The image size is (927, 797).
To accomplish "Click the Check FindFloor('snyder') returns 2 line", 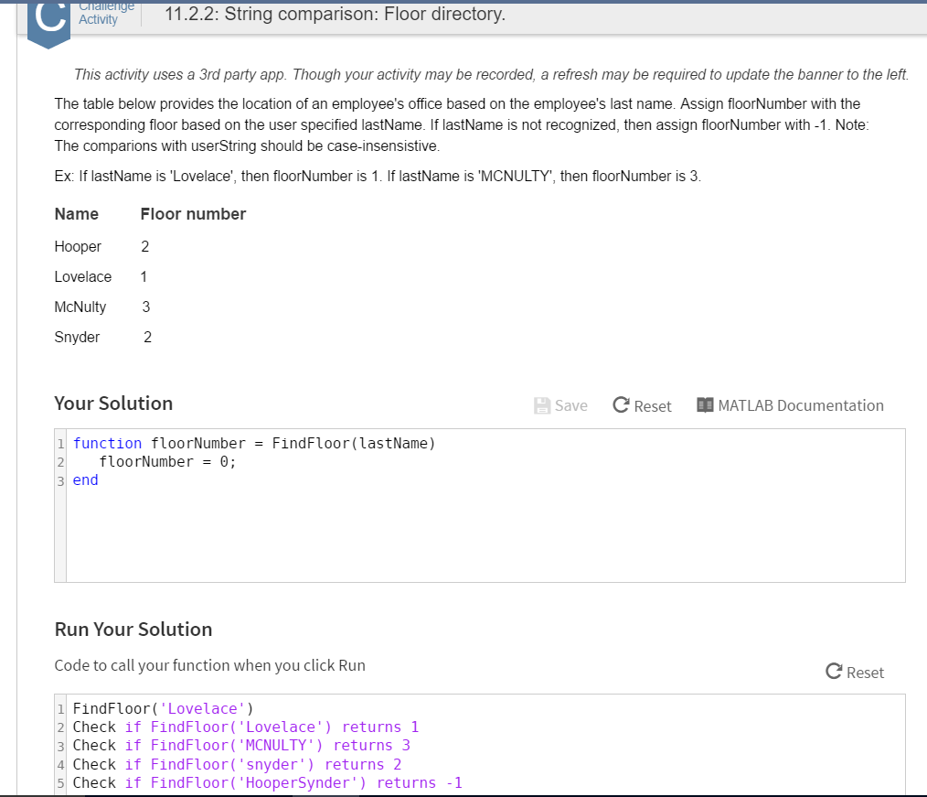I will point(237,764).
